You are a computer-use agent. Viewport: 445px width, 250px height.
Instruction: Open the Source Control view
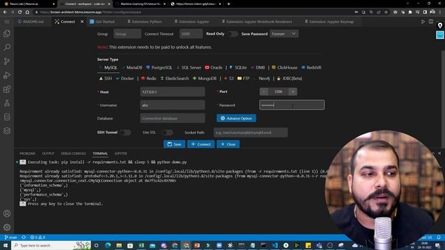7,61
